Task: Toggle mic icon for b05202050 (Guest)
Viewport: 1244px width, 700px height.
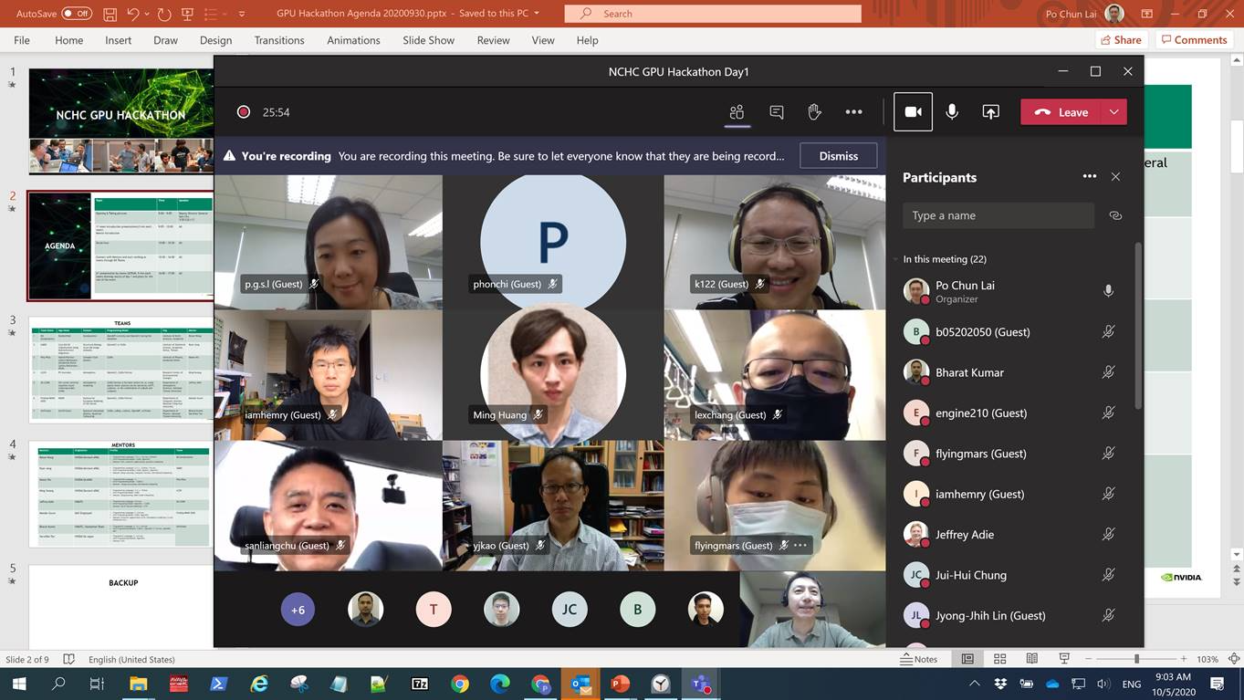Action: coord(1108,332)
